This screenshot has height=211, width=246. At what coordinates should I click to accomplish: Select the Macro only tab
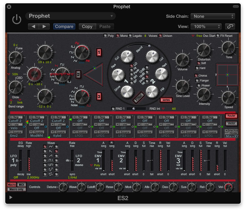coord(16,189)
